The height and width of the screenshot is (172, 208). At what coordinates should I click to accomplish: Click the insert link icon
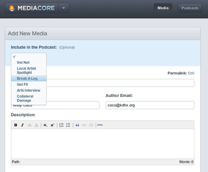click(x=84, y=125)
